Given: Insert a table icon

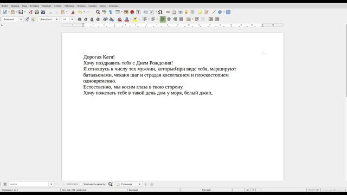Looking at the screenshot, I should coord(118,12).
